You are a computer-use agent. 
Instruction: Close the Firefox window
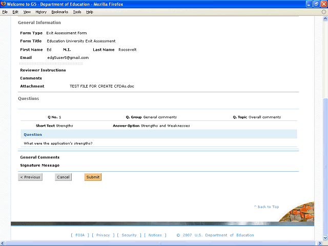click(324, 4)
